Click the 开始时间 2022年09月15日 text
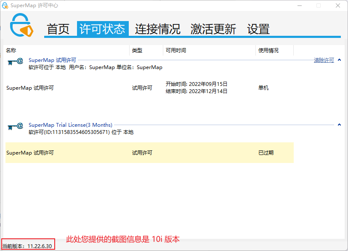The image size is (348, 251). [x=197, y=84]
